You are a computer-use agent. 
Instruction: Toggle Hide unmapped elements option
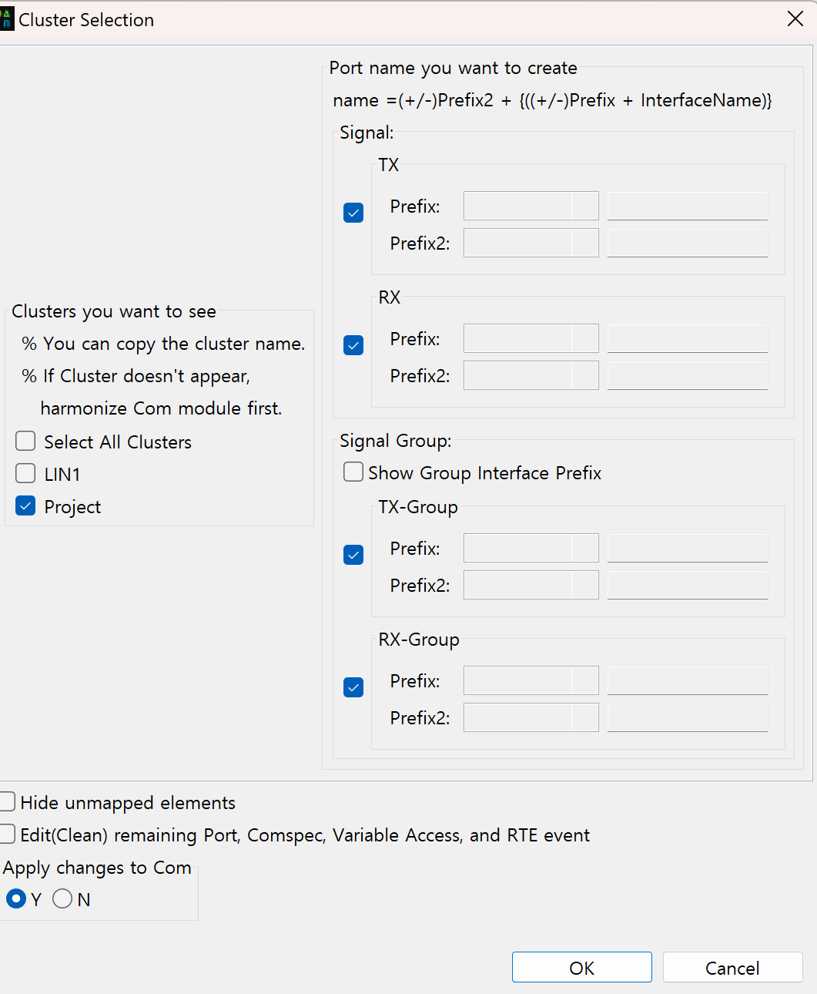coord(7,801)
